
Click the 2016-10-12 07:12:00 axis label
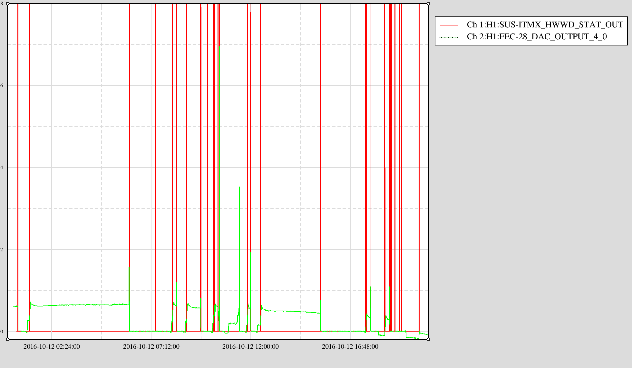point(151,347)
